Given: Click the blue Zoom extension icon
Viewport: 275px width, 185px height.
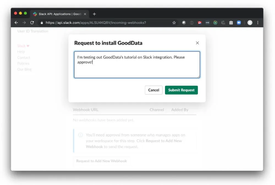Looking at the screenshot, I should point(239,23).
